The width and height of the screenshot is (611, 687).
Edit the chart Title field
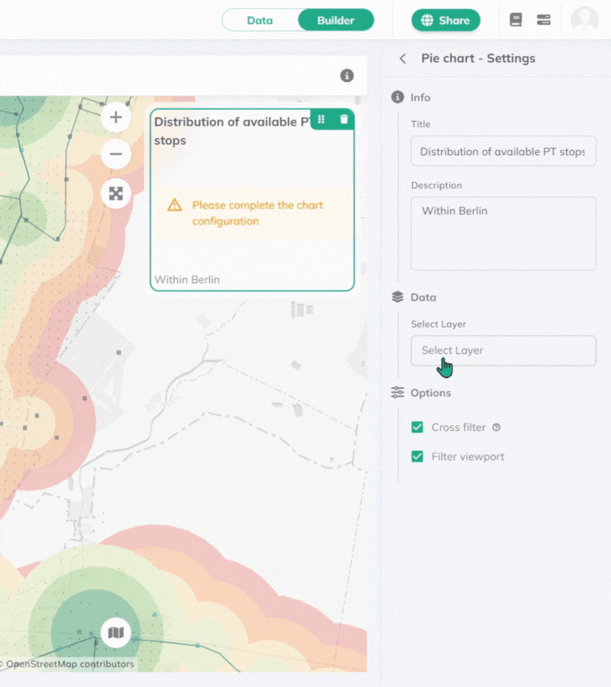click(x=503, y=151)
